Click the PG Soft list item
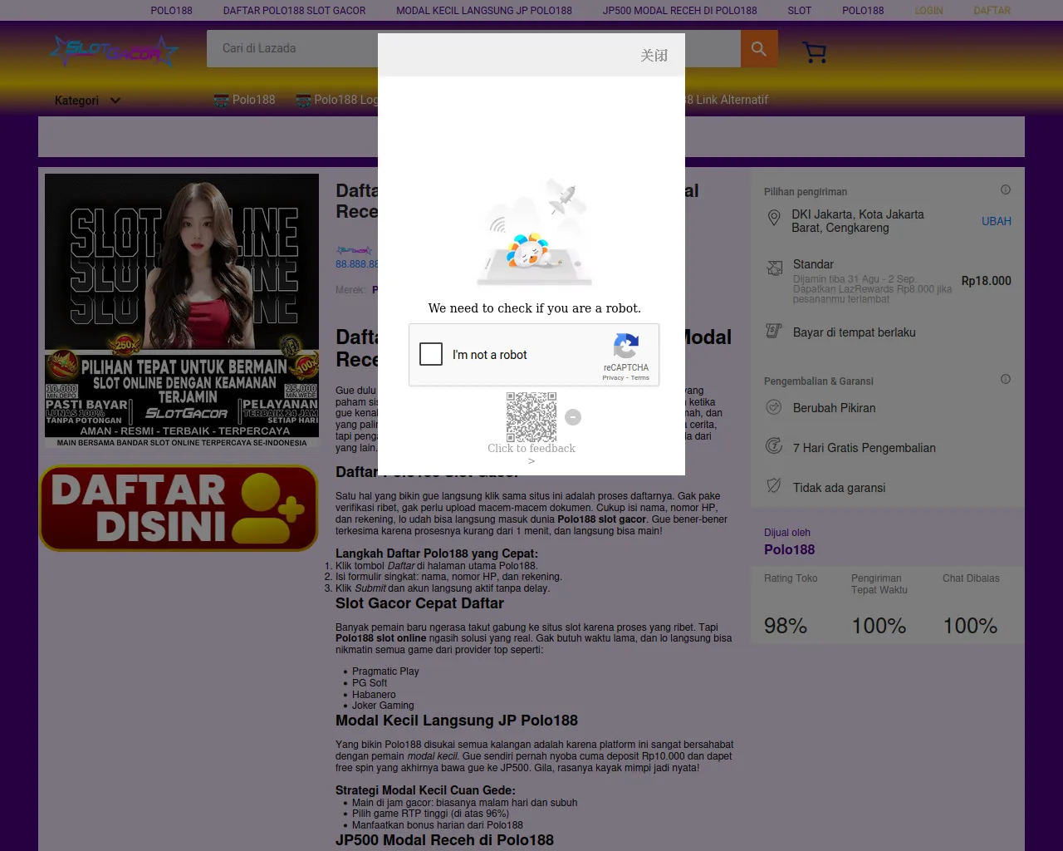 click(370, 683)
